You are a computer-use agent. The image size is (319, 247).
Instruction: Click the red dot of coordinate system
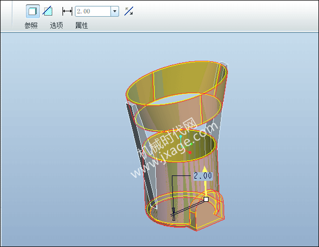pos(190,152)
